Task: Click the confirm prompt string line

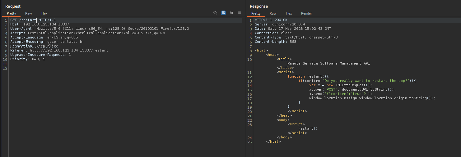Action: tap(357, 81)
